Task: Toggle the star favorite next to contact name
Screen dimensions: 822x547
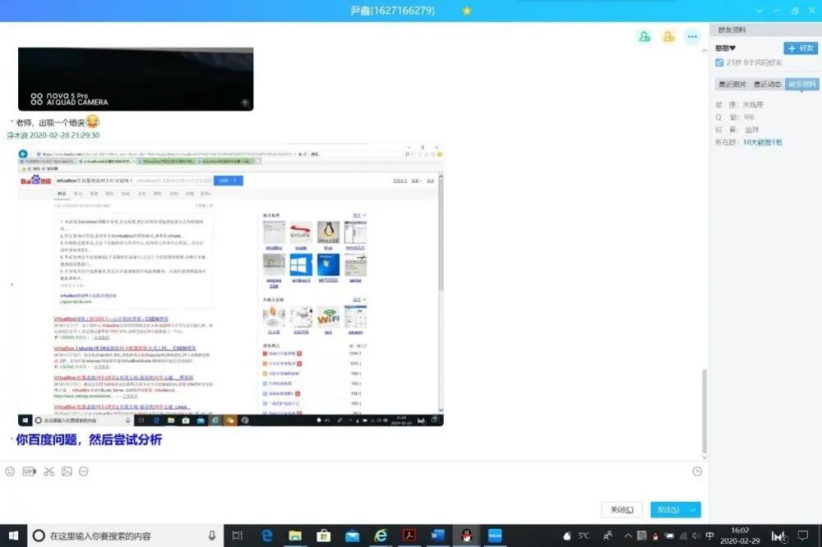Action: click(x=467, y=11)
